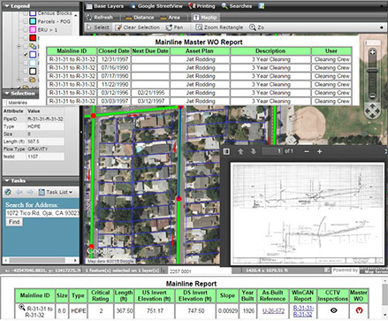Uncheck the checked blue-outline layer checkbox
Image resolution: width=388 pixels, height=321 pixels.
[x=26, y=55]
